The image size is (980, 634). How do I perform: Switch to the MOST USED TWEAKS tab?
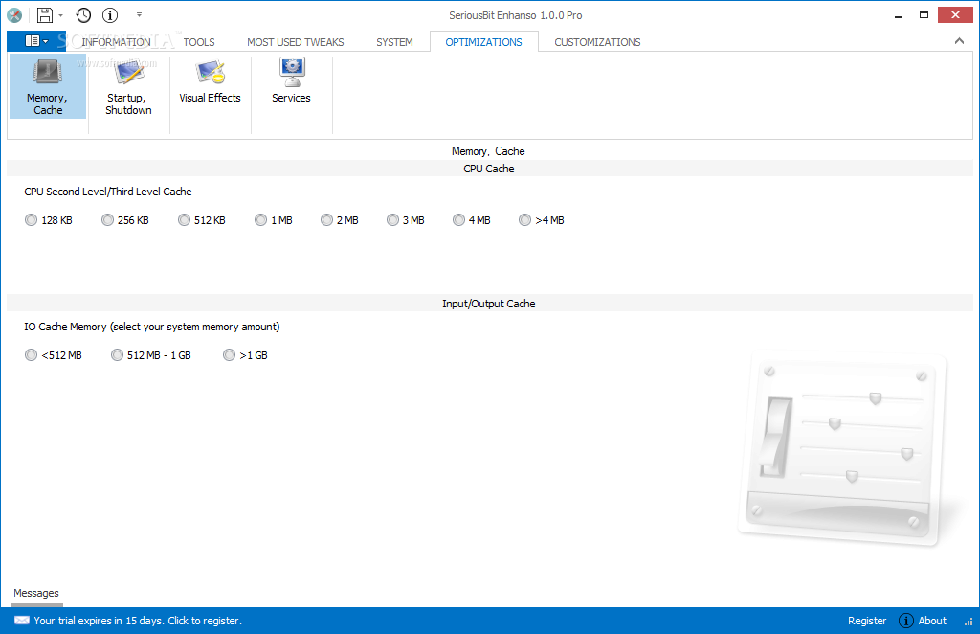pos(295,42)
